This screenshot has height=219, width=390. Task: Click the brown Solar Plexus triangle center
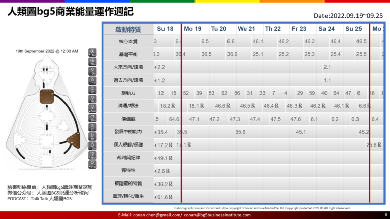coord(72,138)
